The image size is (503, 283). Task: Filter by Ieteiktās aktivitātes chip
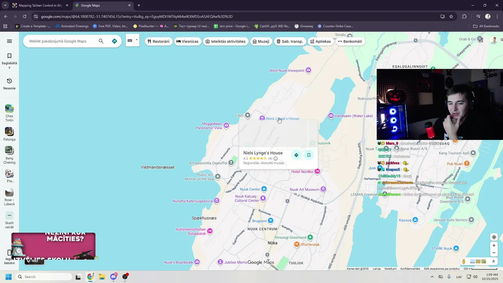pyautogui.click(x=226, y=41)
